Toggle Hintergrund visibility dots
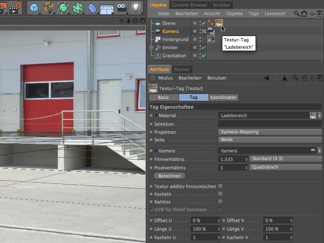 pos(200,39)
